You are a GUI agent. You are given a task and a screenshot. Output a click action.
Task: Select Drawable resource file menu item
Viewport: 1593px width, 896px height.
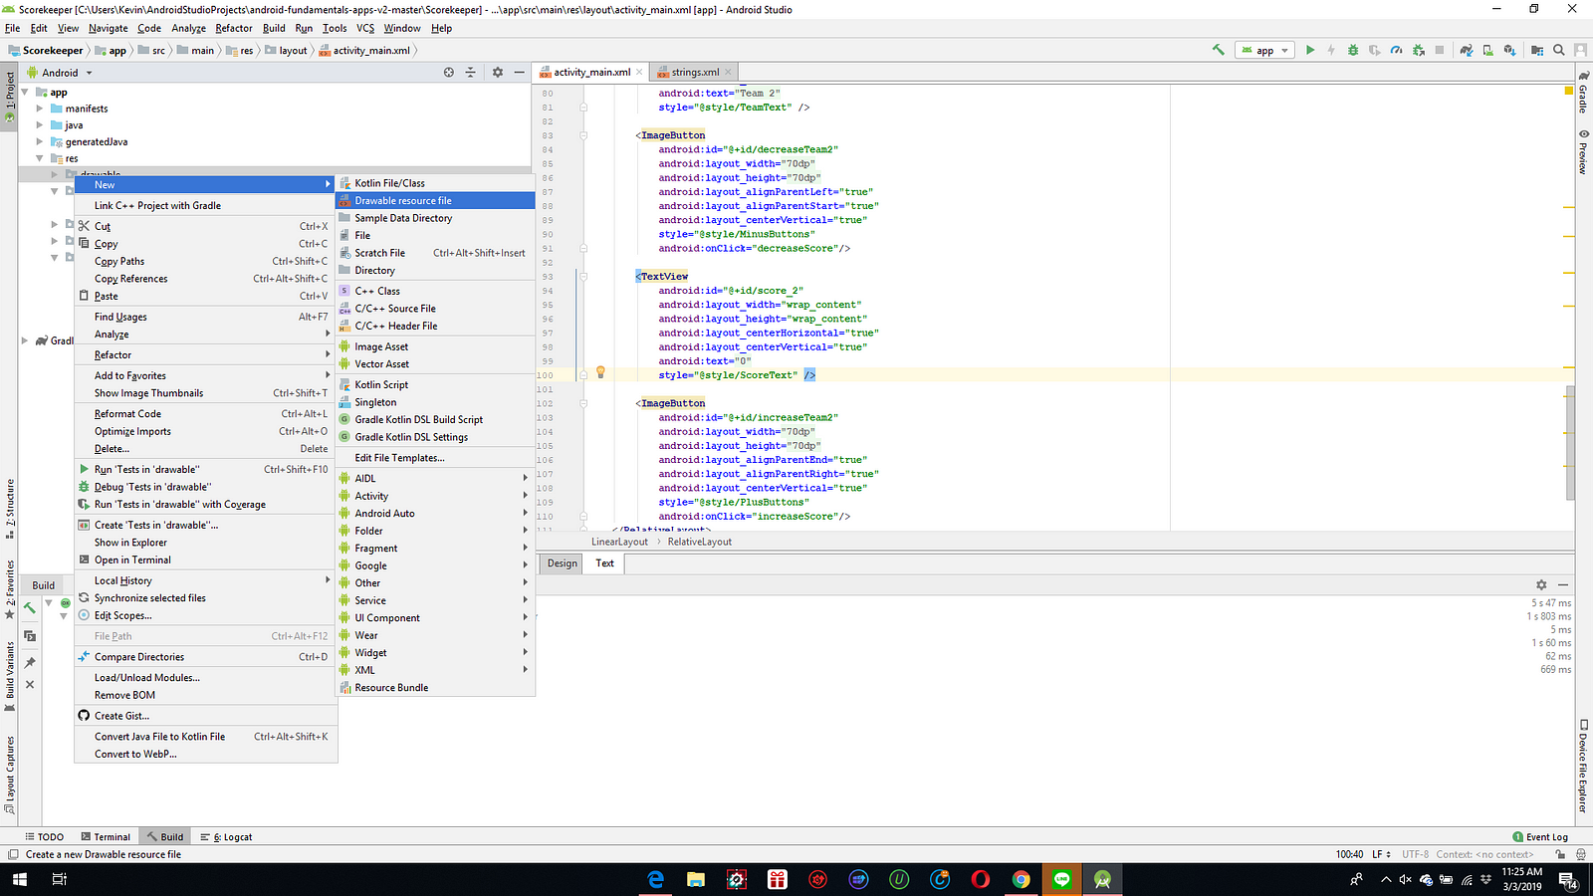tap(436, 200)
